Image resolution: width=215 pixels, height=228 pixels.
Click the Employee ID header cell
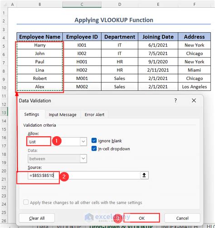pyautogui.click(x=82, y=37)
